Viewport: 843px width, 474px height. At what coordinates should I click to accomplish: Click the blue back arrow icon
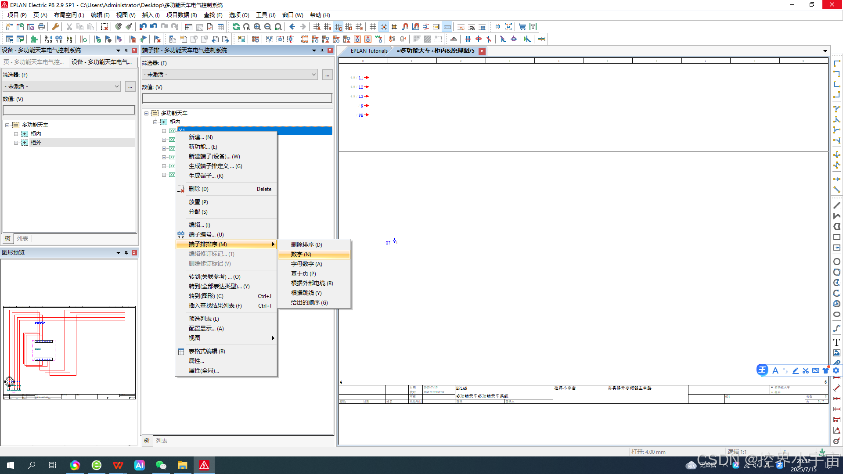292,27
